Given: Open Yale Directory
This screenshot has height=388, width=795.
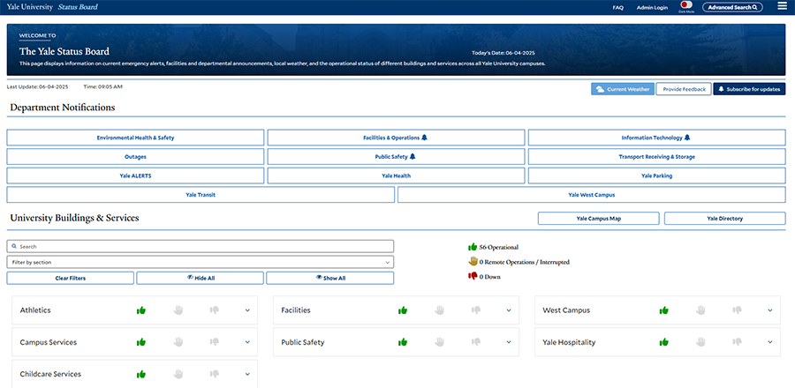Looking at the screenshot, I should click(x=725, y=219).
